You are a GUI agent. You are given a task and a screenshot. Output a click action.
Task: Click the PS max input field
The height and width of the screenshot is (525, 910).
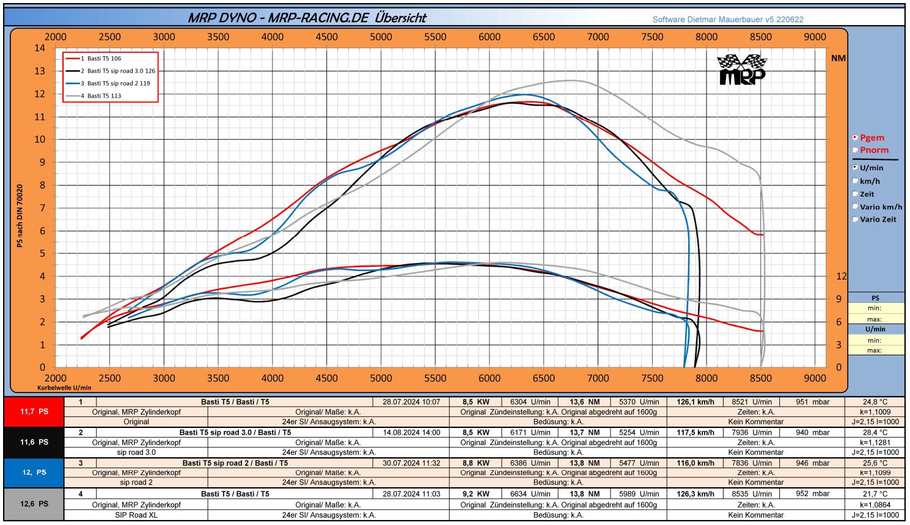[x=876, y=319]
